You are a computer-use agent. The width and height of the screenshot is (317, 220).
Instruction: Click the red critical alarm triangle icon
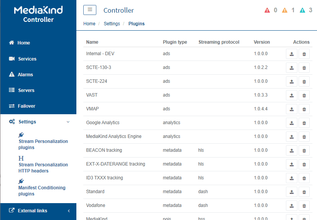(x=267, y=10)
